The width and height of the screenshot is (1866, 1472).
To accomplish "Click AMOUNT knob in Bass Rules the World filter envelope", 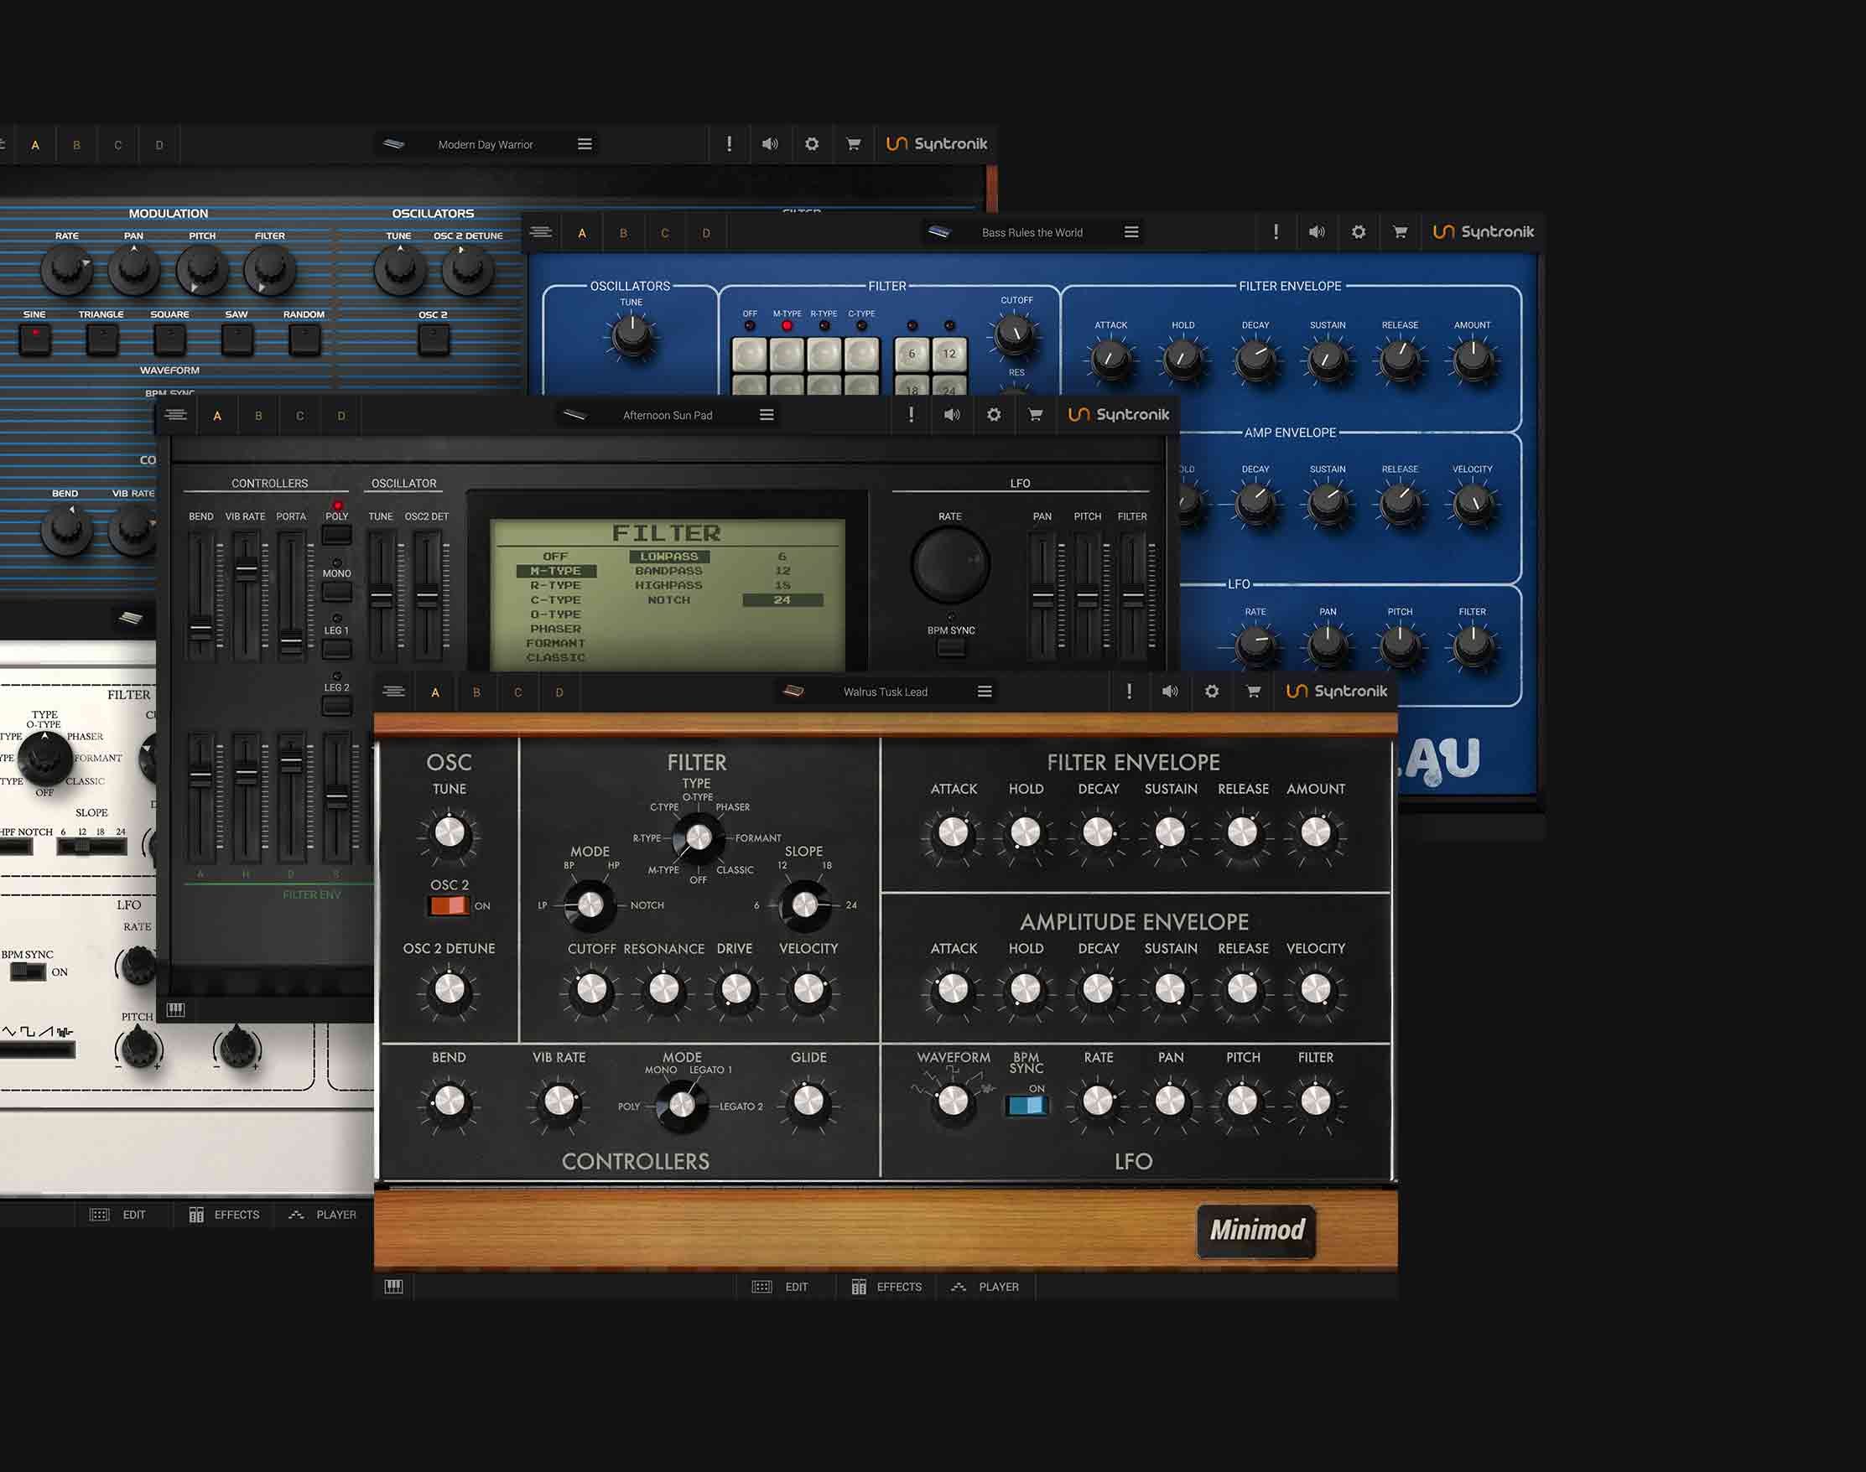I will (x=1473, y=360).
